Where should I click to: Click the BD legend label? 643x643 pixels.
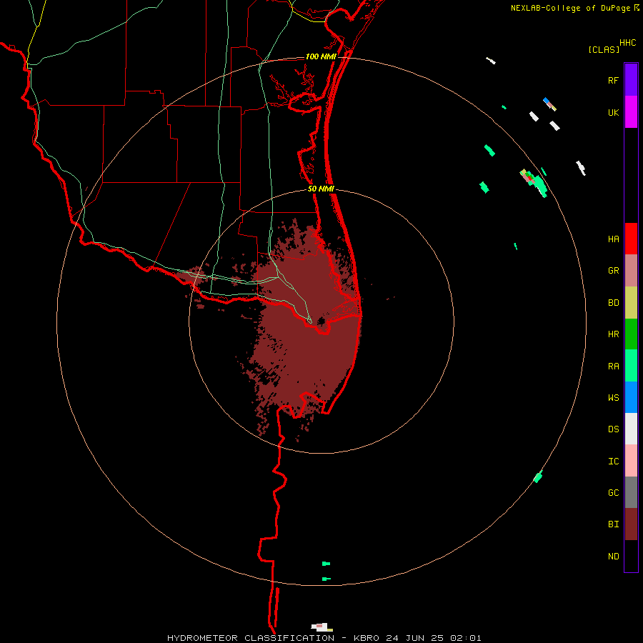[x=613, y=303]
